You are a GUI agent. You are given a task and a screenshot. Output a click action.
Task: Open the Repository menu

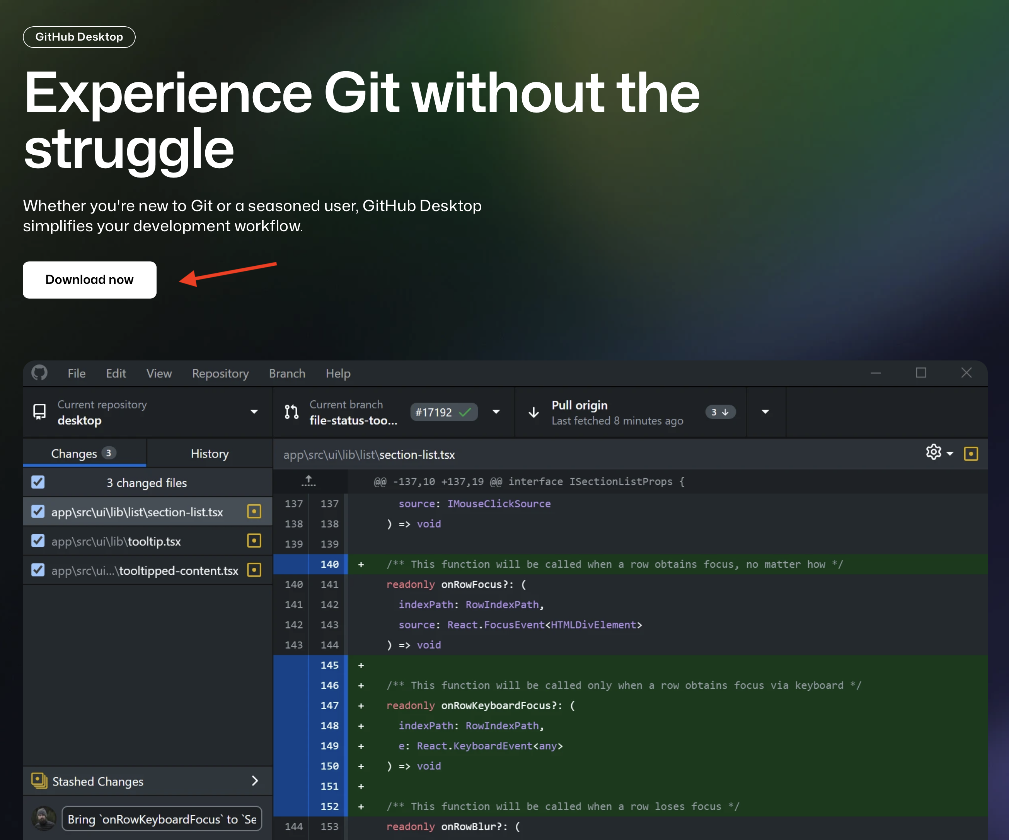tap(220, 373)
